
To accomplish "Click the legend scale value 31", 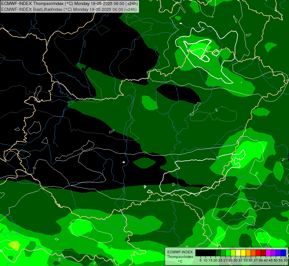I will pos(241,260).
